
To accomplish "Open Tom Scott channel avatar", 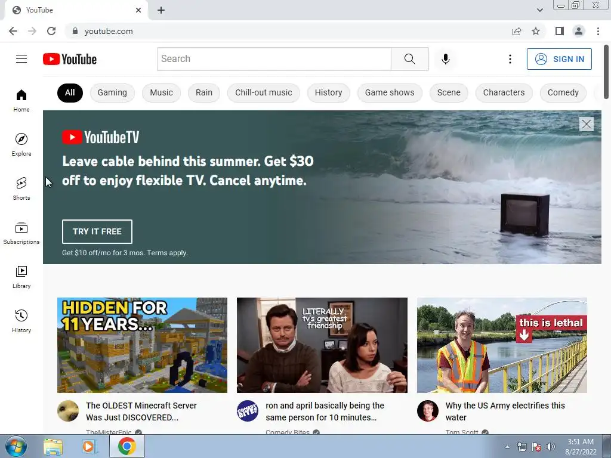I will [427, 410].
